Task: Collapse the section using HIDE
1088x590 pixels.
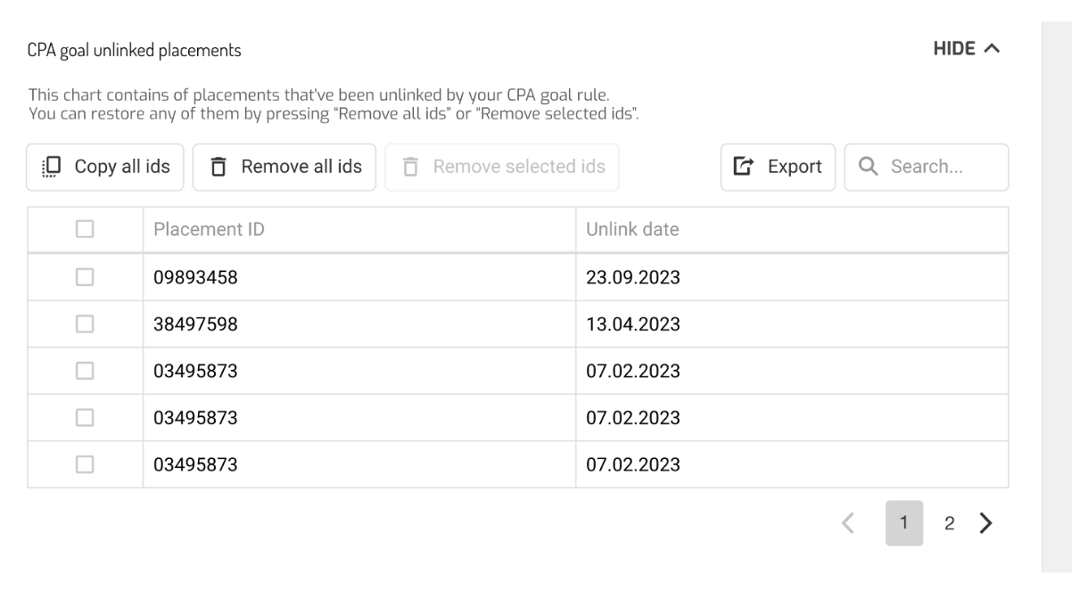Action: pyautogui.click(x=953, y=50)
